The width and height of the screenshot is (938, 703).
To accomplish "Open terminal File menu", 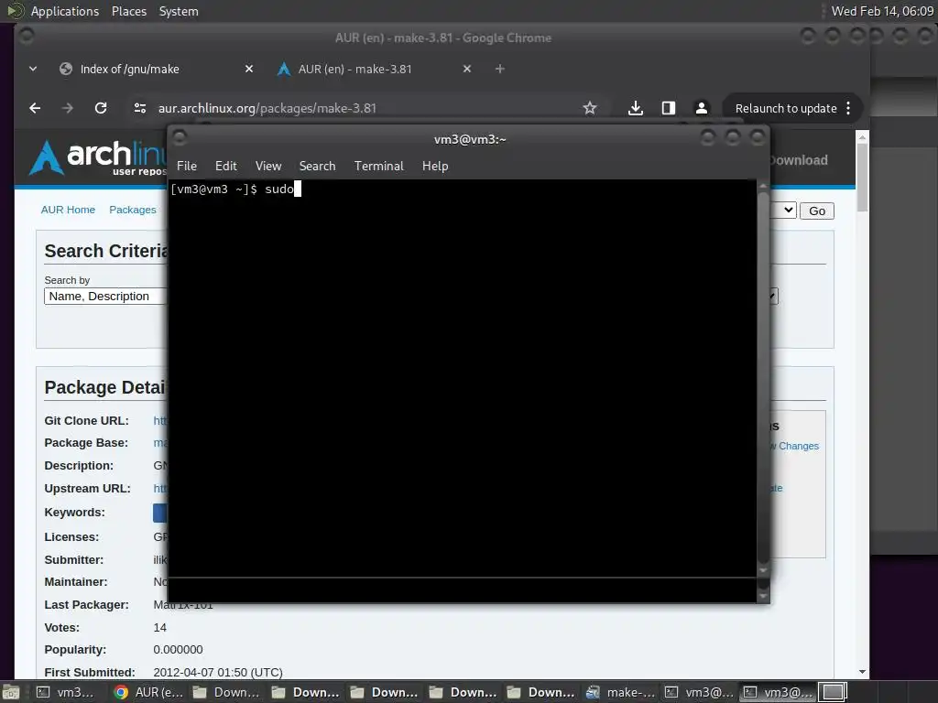I will tap(187, 167).
